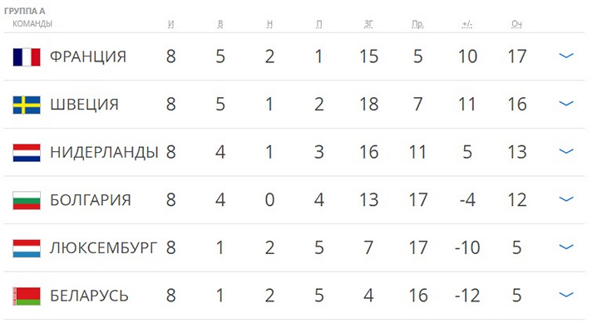Screen dimensions: 607x323
Task: Expand the НИДЕРЛАНДЫ row details
Action: pyautogui.click(x=566, y=151)
